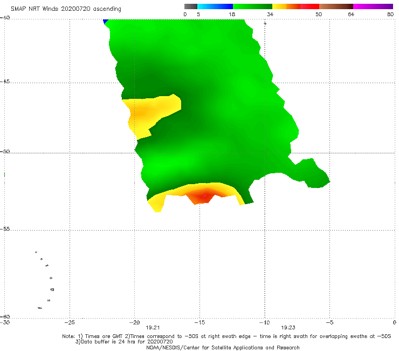Click the 'NOAA/NESDIS/Center for Satellite Applications and Research' credit
The image size is (399, 351).
coord(223,347)
